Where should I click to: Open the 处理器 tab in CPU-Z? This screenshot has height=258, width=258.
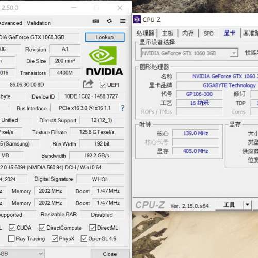[145, 33]
